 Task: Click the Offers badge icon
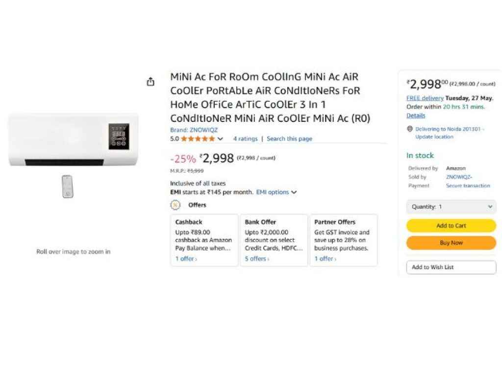coord(176,205)
